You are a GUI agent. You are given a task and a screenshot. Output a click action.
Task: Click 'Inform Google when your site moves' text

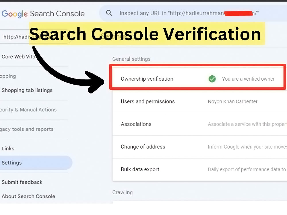(x=247, y=147)
